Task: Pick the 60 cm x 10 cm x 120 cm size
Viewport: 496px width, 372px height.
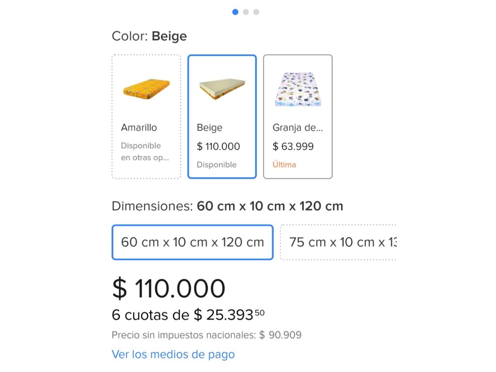Action: [x=193, y=242]
